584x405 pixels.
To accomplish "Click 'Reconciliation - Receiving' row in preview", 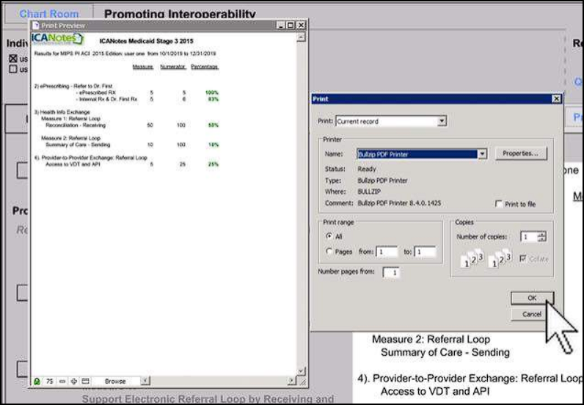I will (x=76, y=125).
